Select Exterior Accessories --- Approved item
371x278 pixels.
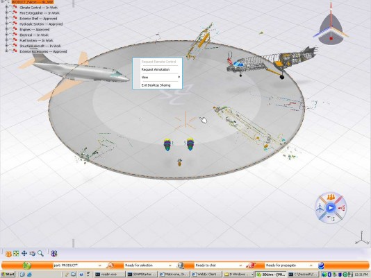(x=43, y=51)
